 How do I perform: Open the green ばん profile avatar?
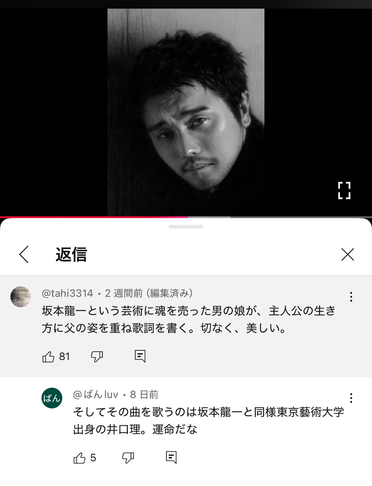pyautogui.click(x=52, y=398)
